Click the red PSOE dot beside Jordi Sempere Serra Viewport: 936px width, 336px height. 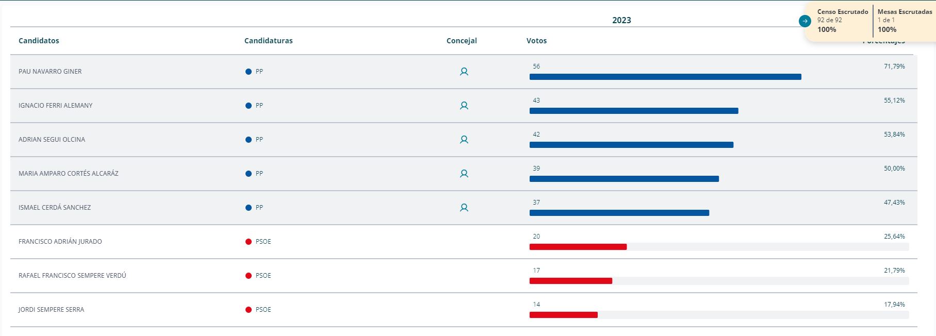tap(249, 310)
